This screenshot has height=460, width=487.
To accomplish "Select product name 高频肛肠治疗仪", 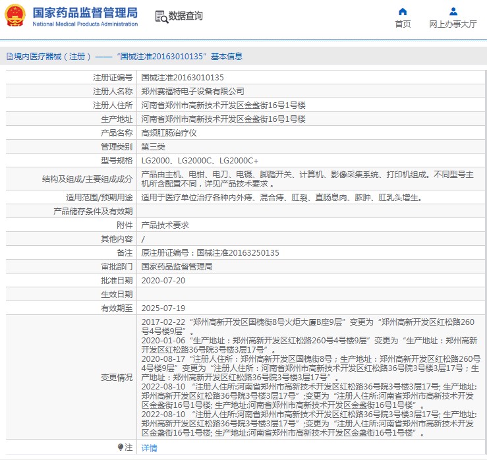I will point(169,133).
